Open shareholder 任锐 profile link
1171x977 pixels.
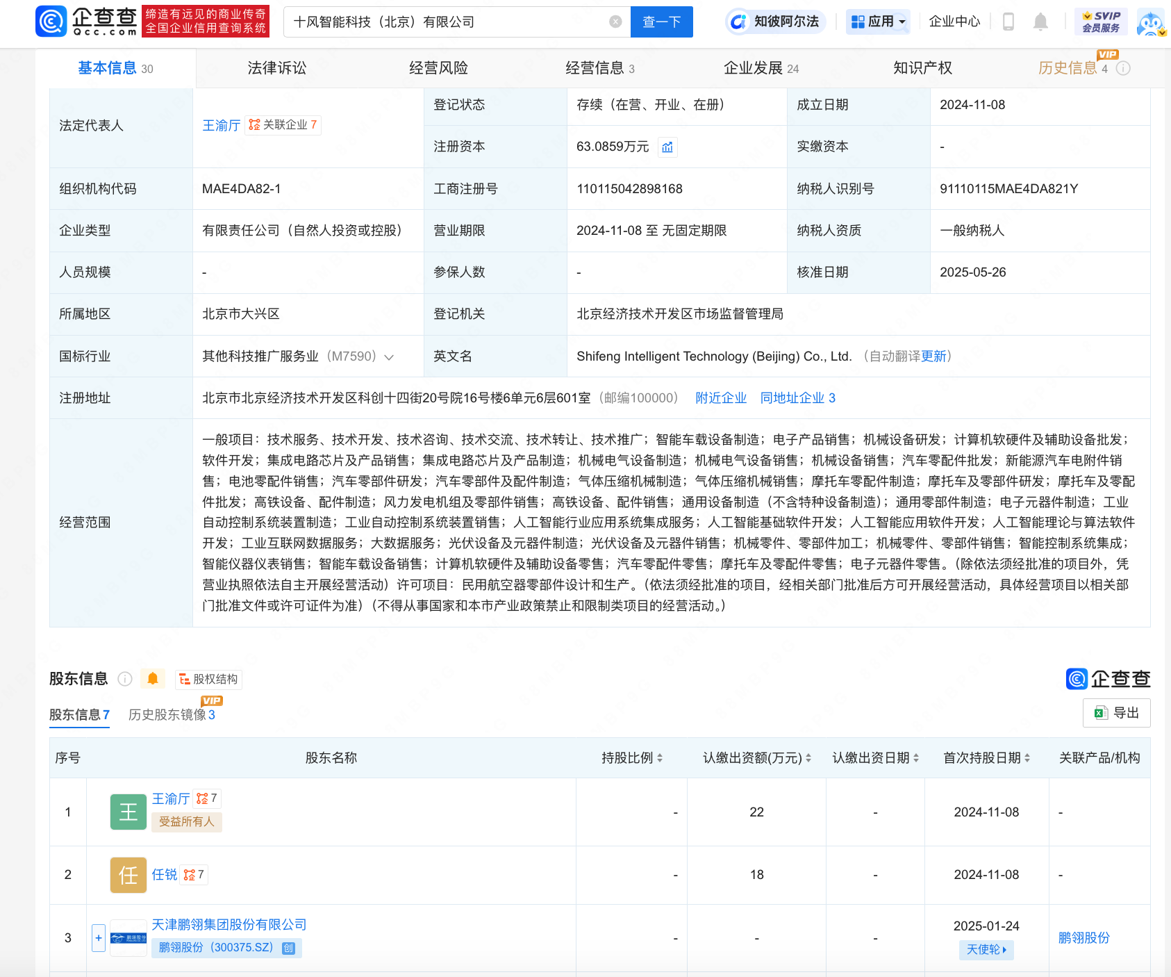click(x=165, y=875)
